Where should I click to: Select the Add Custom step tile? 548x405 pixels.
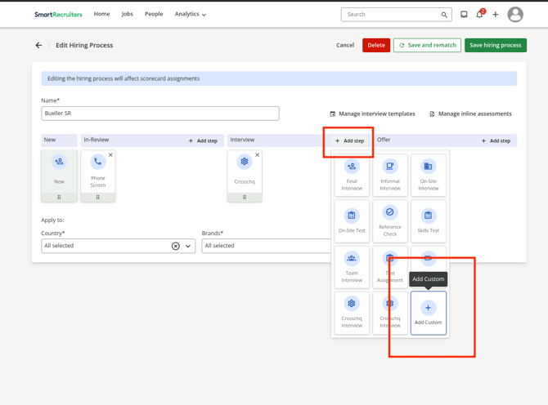(428, 313)
